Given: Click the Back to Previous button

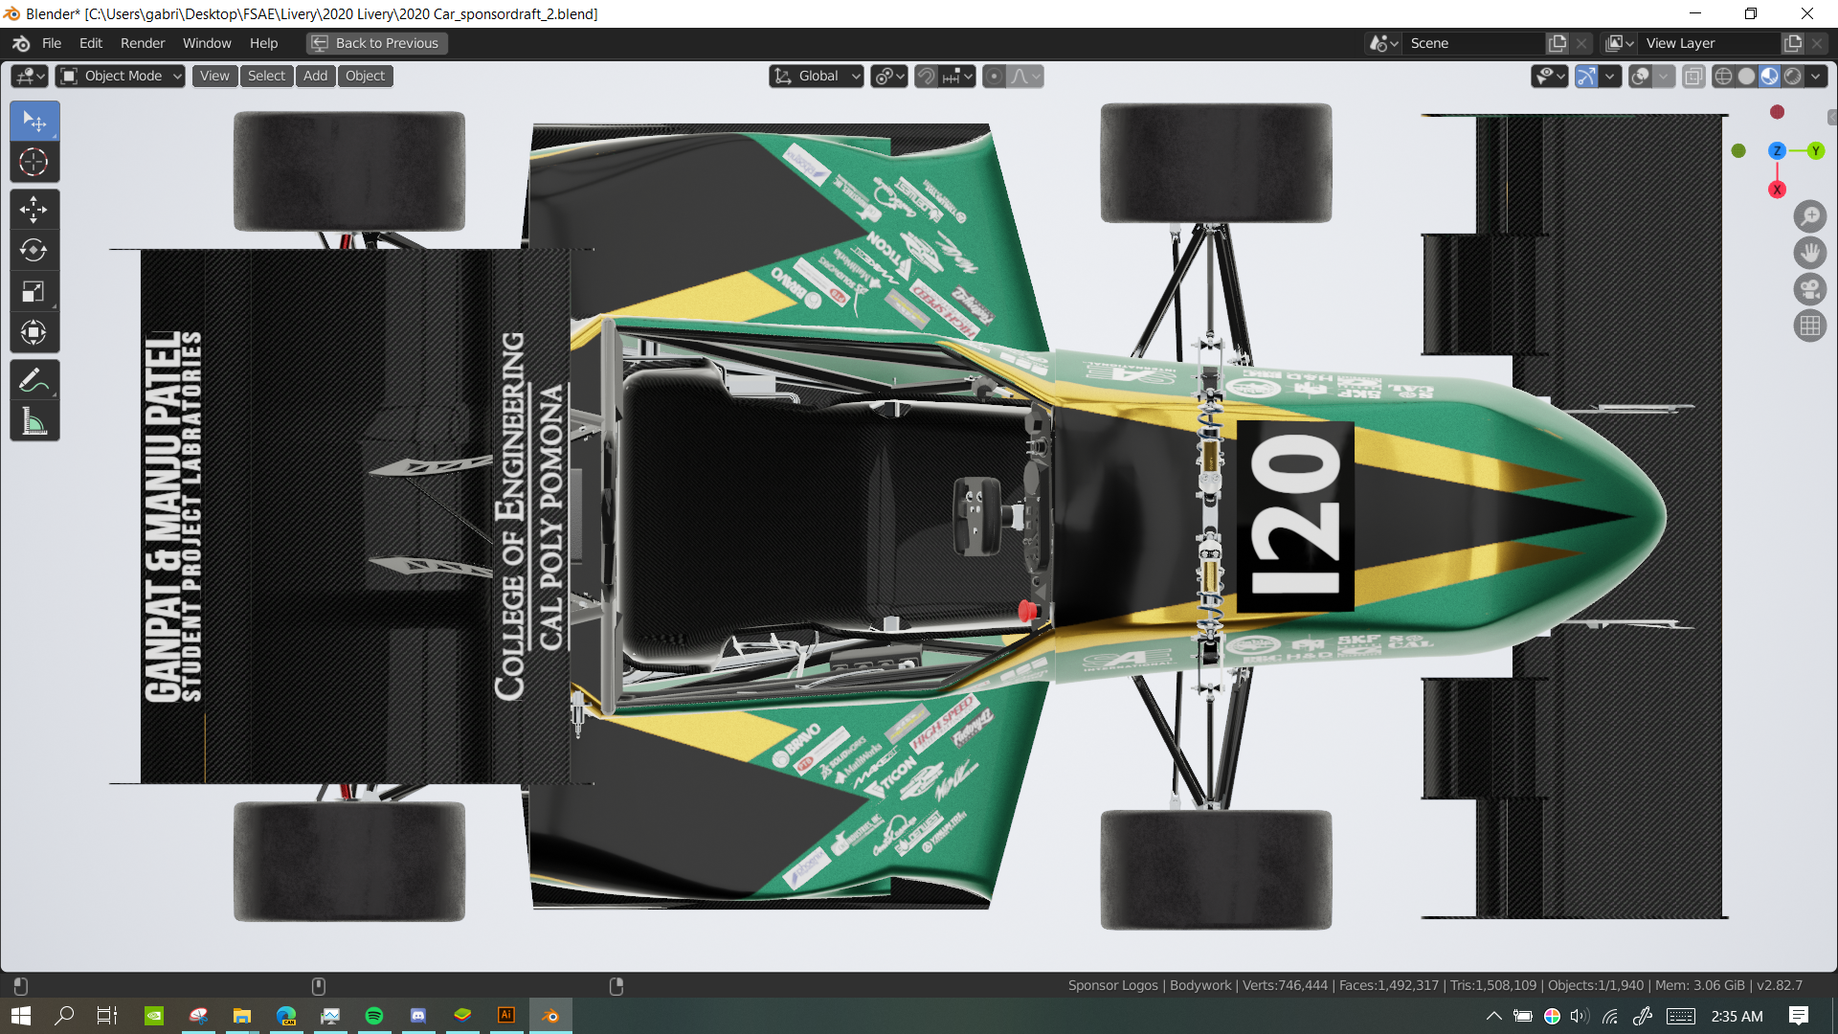Looking at the screenshot, I should [376, 43].
